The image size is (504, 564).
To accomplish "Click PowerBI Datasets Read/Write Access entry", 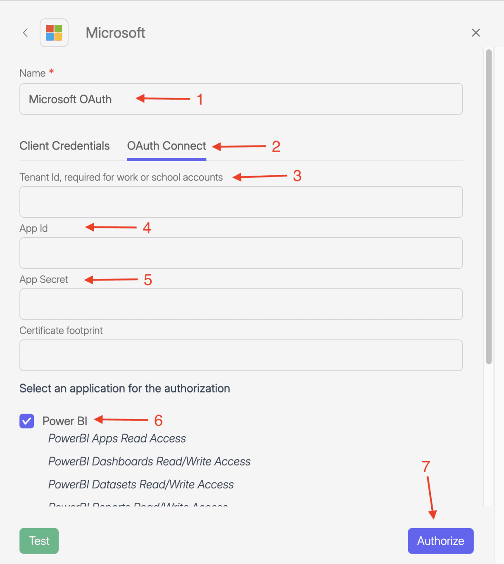I will (x=141, y=485).
